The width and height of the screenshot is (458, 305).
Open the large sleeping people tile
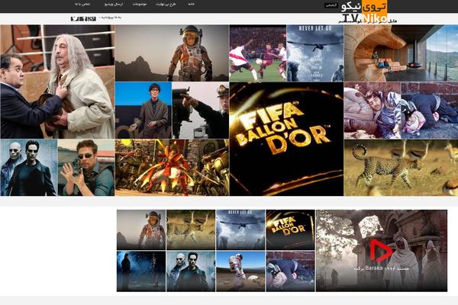(x=401, y=111)
